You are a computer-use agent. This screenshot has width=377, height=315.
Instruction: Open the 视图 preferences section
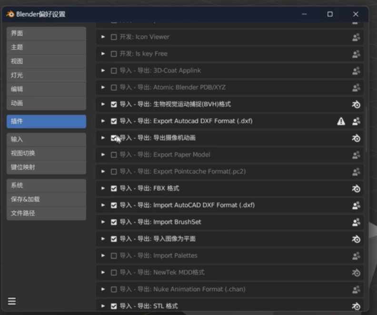[x=46, y=61]
